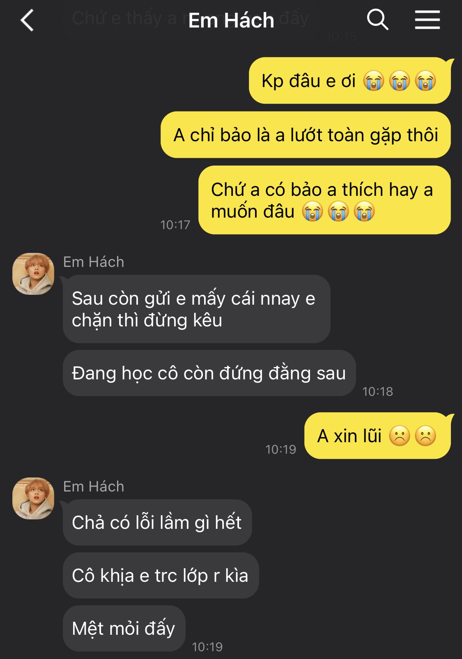Viewport: 462px width, 659px height.
Task: Tap sender name Em Hách above first reply
Action: pyautogui.click(x=94, y=262)
